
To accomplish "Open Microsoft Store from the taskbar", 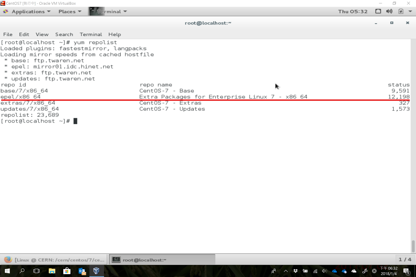I will [x=67, y=271].
